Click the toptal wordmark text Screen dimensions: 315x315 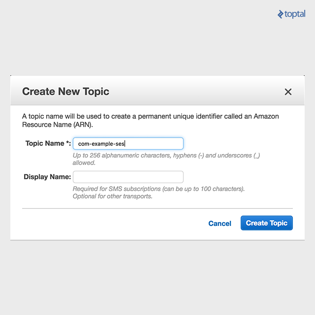click(295, 14)
